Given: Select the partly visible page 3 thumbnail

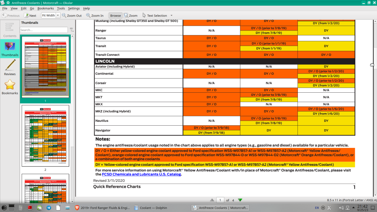Looking at the screenshot, I should pyautogui.click(x=46, y=188).
